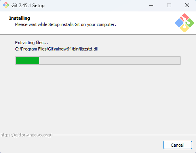The width and height of the screenshot is (196, 153).
Task: Select the blue diamond of Git logo
Action: (x=179, y=23)
